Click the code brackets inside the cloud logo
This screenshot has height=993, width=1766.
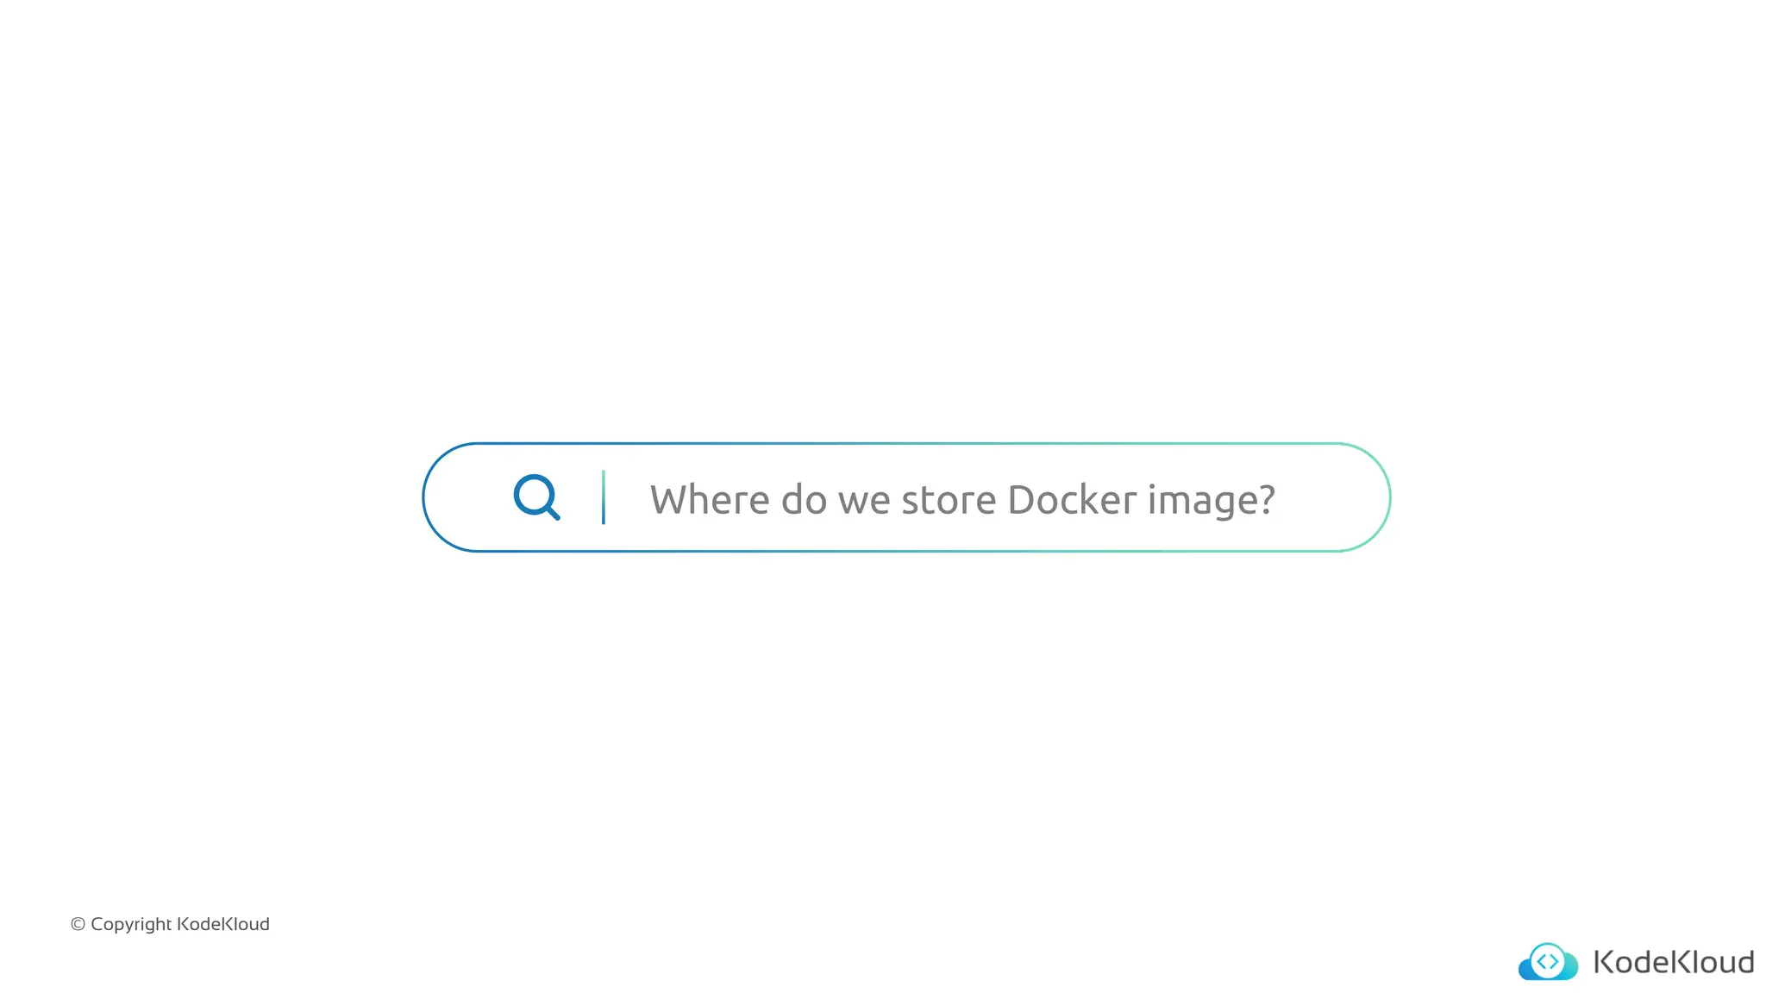pos(1548,961)
